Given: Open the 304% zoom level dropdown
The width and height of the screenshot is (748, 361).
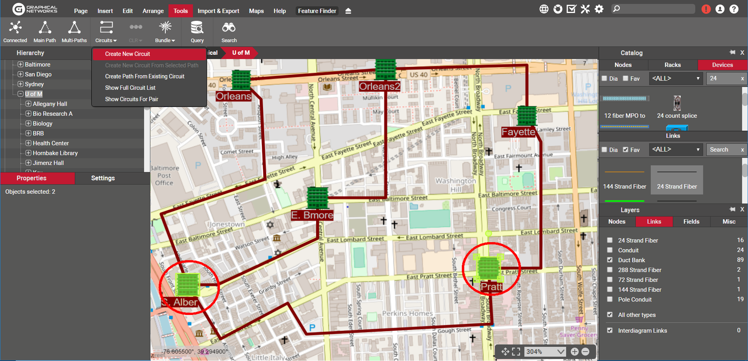Looking at the screenshot, I should (x=545, y=352).
